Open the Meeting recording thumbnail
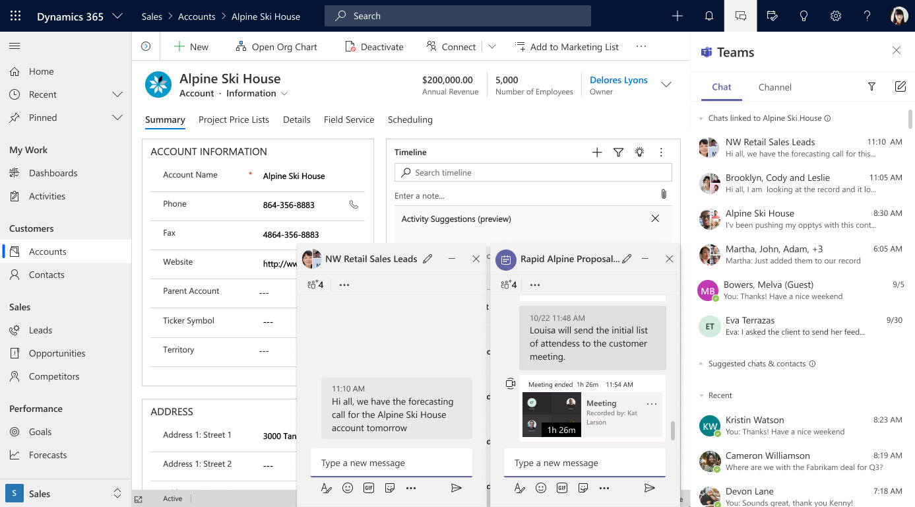915x507 pixels. click(552, 415)
